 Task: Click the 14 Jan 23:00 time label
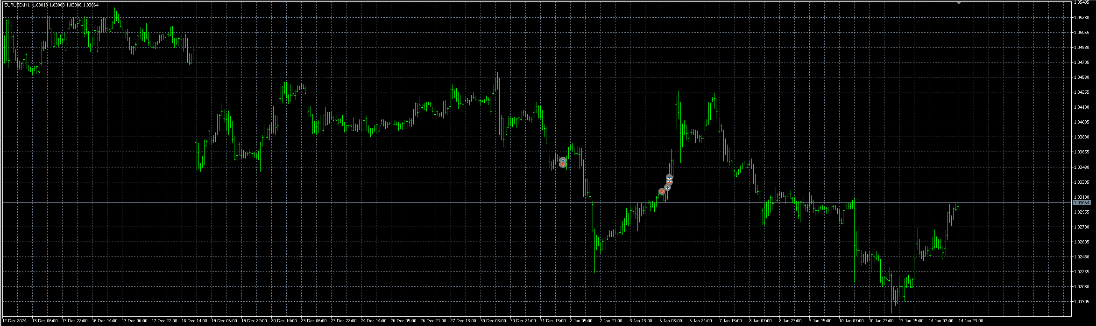[971, 321]
